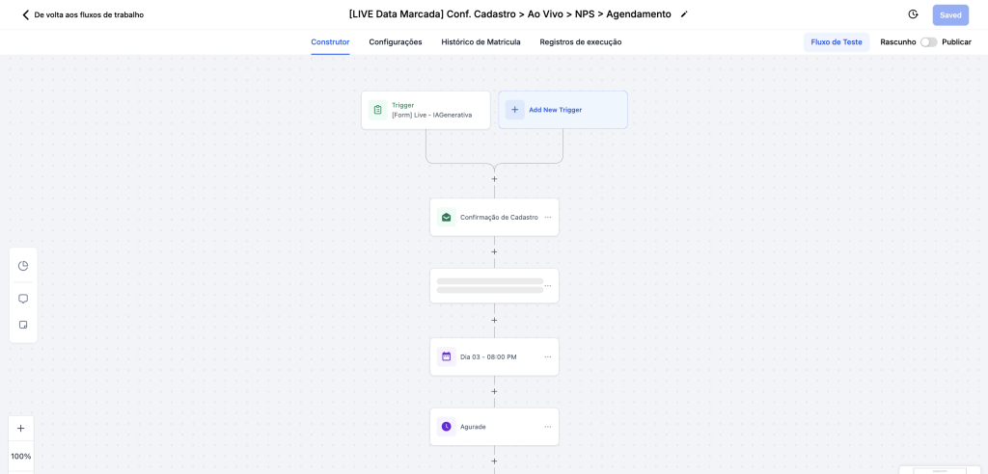The height and width of the screenshot is (474, 988).
Task: Zoom in with the plus icon
Action: click(21, 428)
